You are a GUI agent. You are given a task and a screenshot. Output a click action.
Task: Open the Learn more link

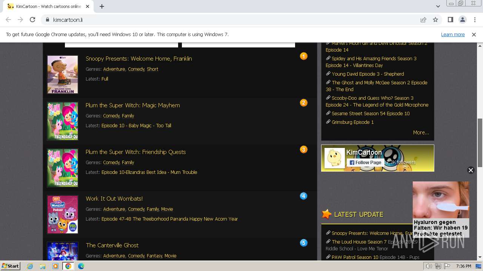[x=453, y=34]
